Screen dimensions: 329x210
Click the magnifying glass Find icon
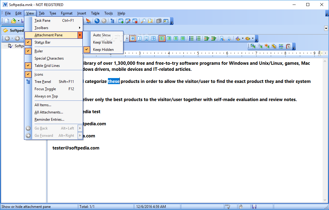(x=143, y=21)
